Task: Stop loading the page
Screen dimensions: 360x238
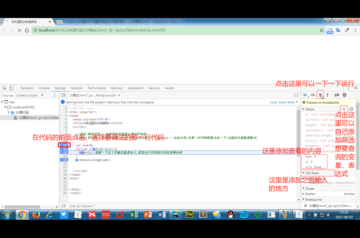Action: click(19, 30)
